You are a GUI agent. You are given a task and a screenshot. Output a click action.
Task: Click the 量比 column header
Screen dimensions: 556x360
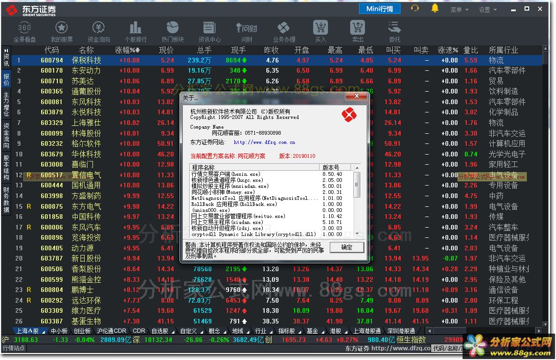[471, 50]
